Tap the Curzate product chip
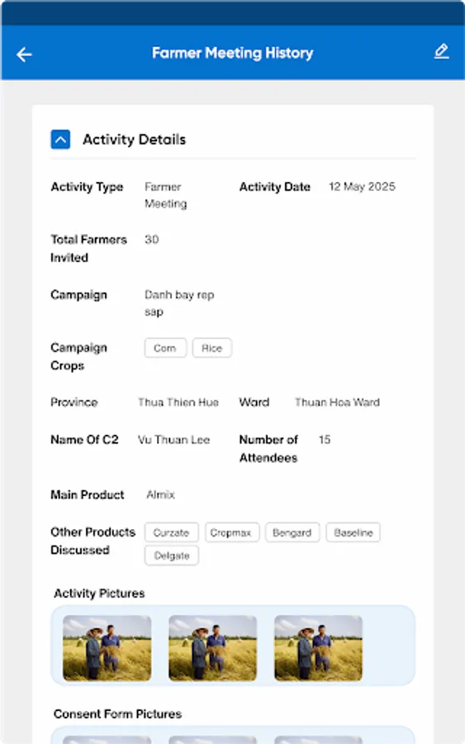 click(172, 532)
